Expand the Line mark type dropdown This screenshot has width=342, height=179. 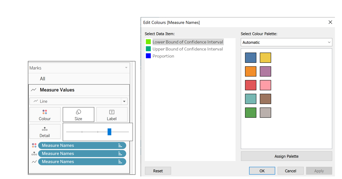124,101
